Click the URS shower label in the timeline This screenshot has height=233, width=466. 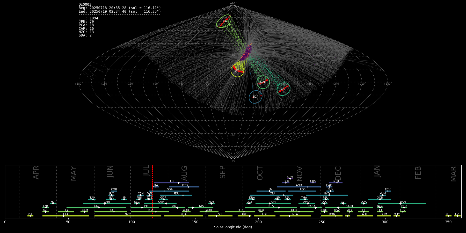point(348,214)
